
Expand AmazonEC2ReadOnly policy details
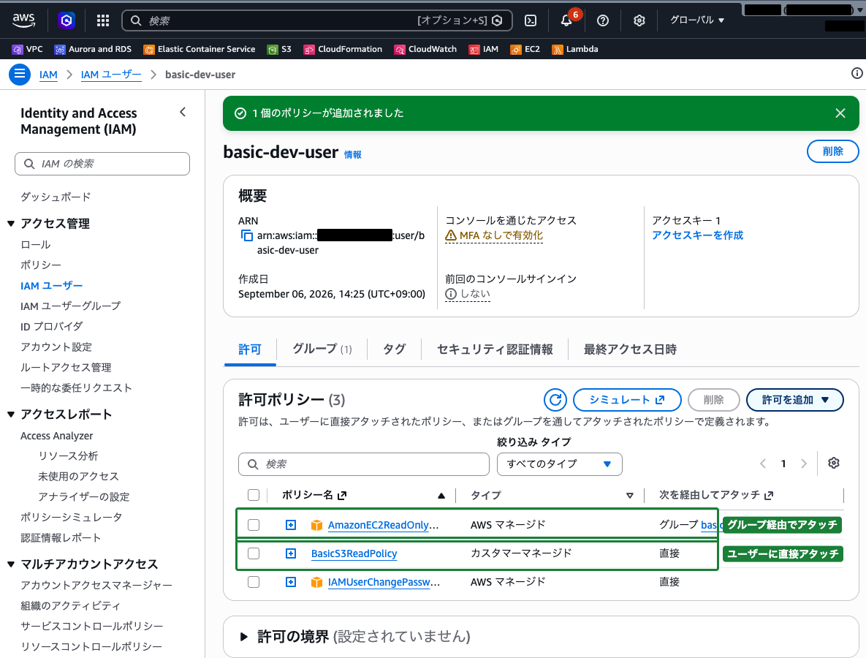pos(291,525)
